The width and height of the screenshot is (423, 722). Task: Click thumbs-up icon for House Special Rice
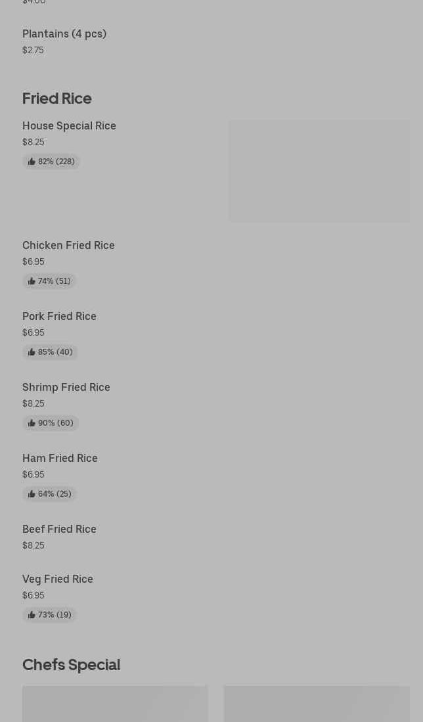32,162
